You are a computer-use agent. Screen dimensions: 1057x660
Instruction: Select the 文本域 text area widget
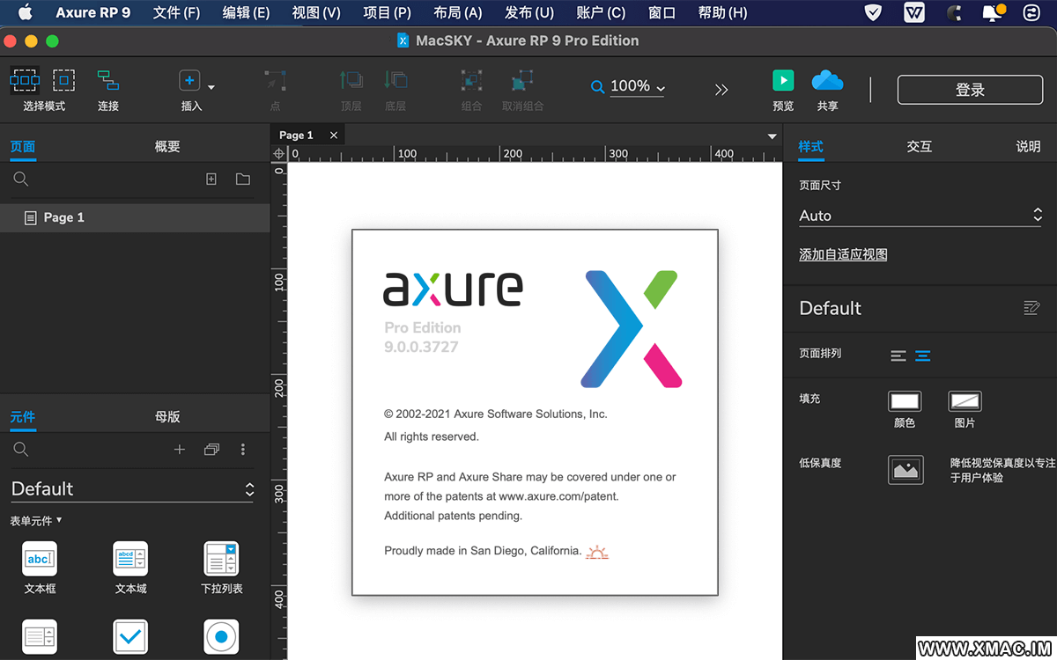[130, 559]
